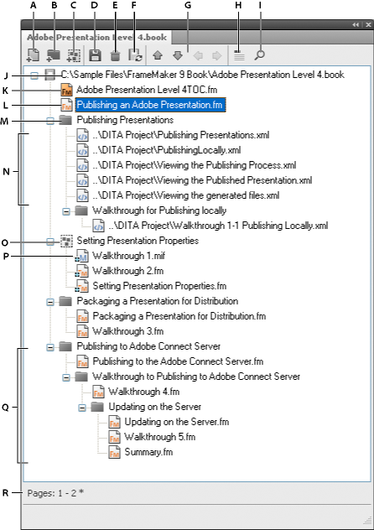The width and height of the screenshot is (374, 530).
Task: Click the grayed Move Right arrow icon
Action: click(x=217, y=56)
